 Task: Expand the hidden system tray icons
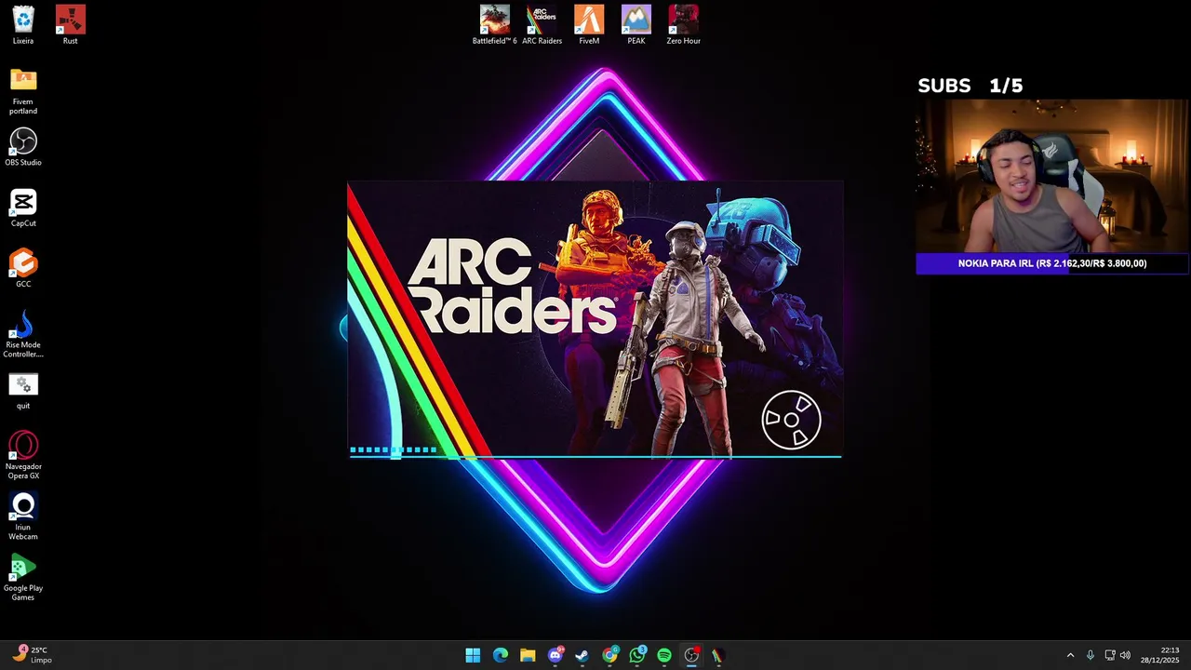[1070, 655]
